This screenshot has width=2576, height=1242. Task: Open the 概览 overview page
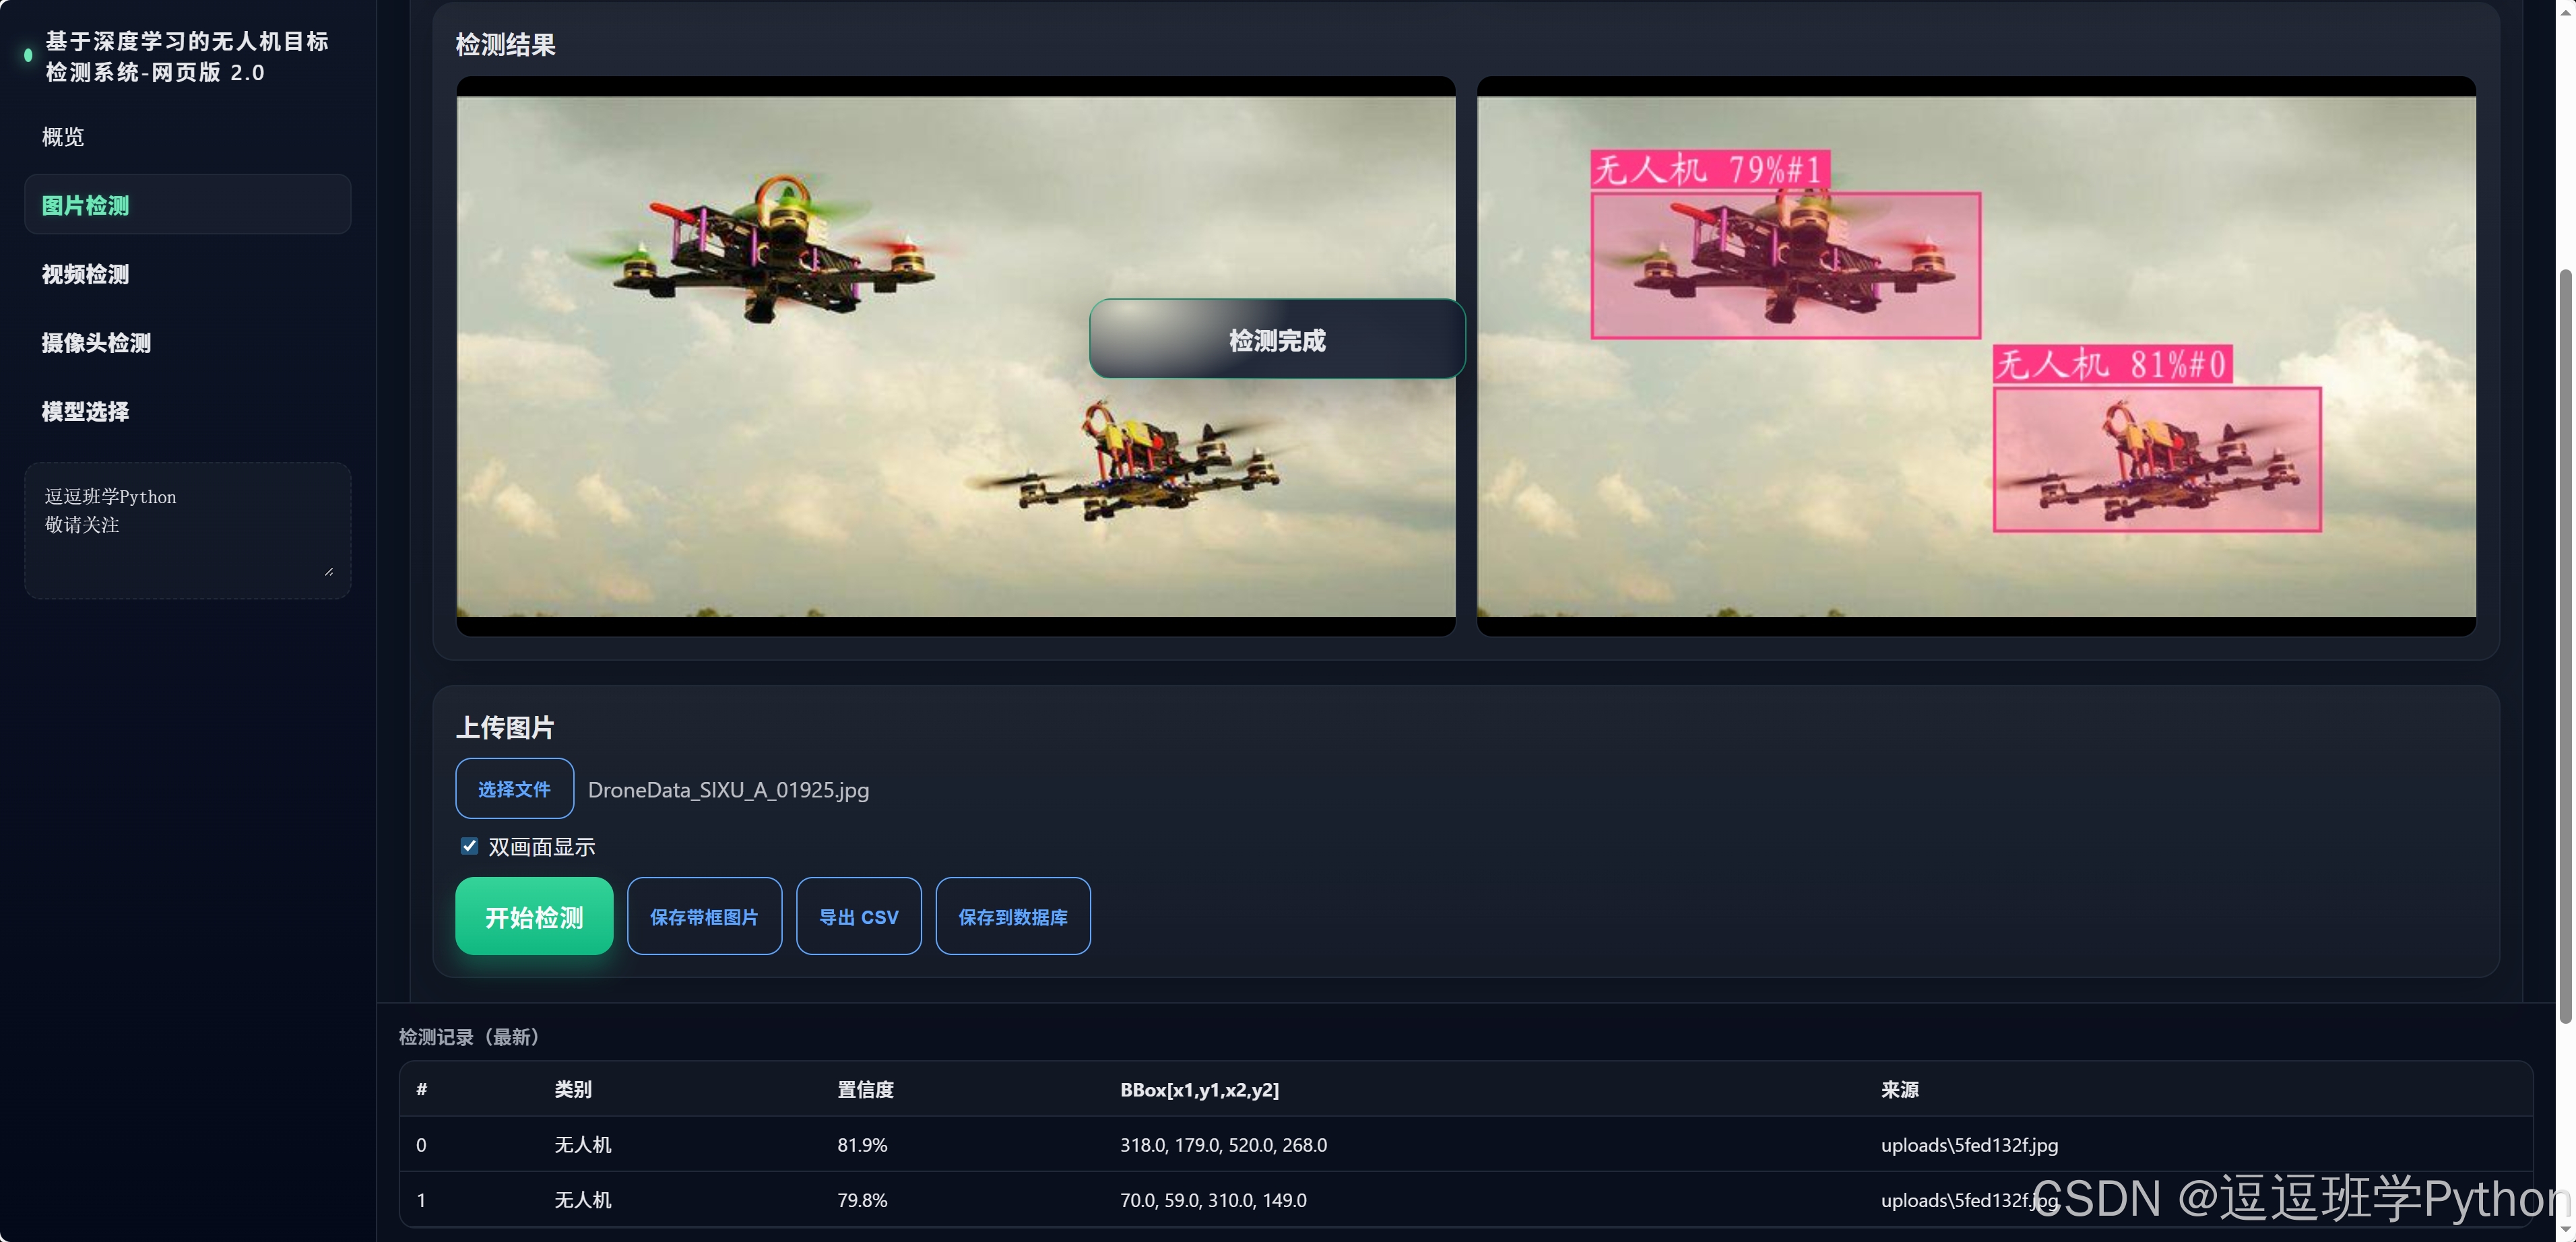pyautogui.click(x=63, y=137)
